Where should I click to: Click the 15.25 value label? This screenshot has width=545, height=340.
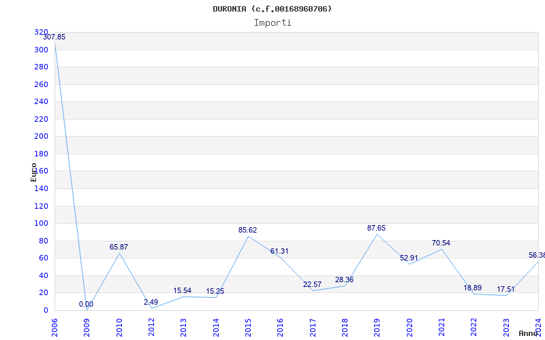tap(215, 292)
